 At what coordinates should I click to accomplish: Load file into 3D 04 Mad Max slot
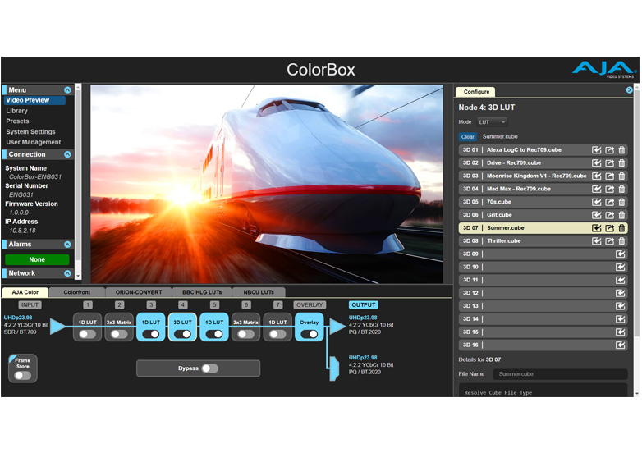pos(597,189)
